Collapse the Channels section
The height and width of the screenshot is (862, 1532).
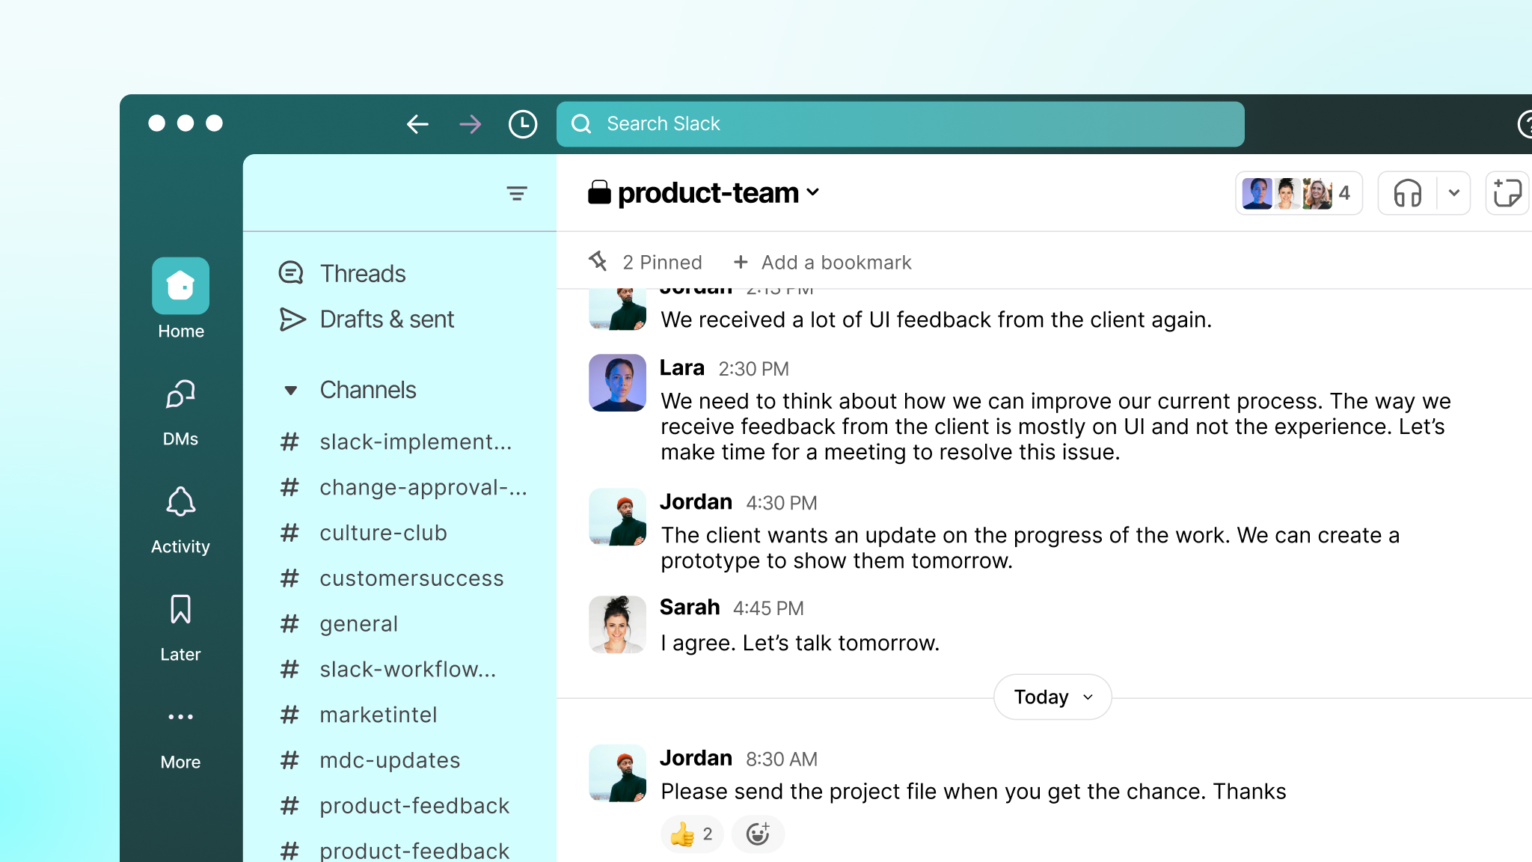click(x=291, y=391)
